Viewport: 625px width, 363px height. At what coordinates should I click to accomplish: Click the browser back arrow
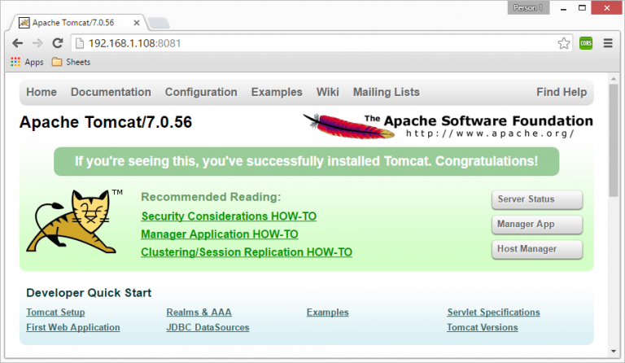(17, 43)
